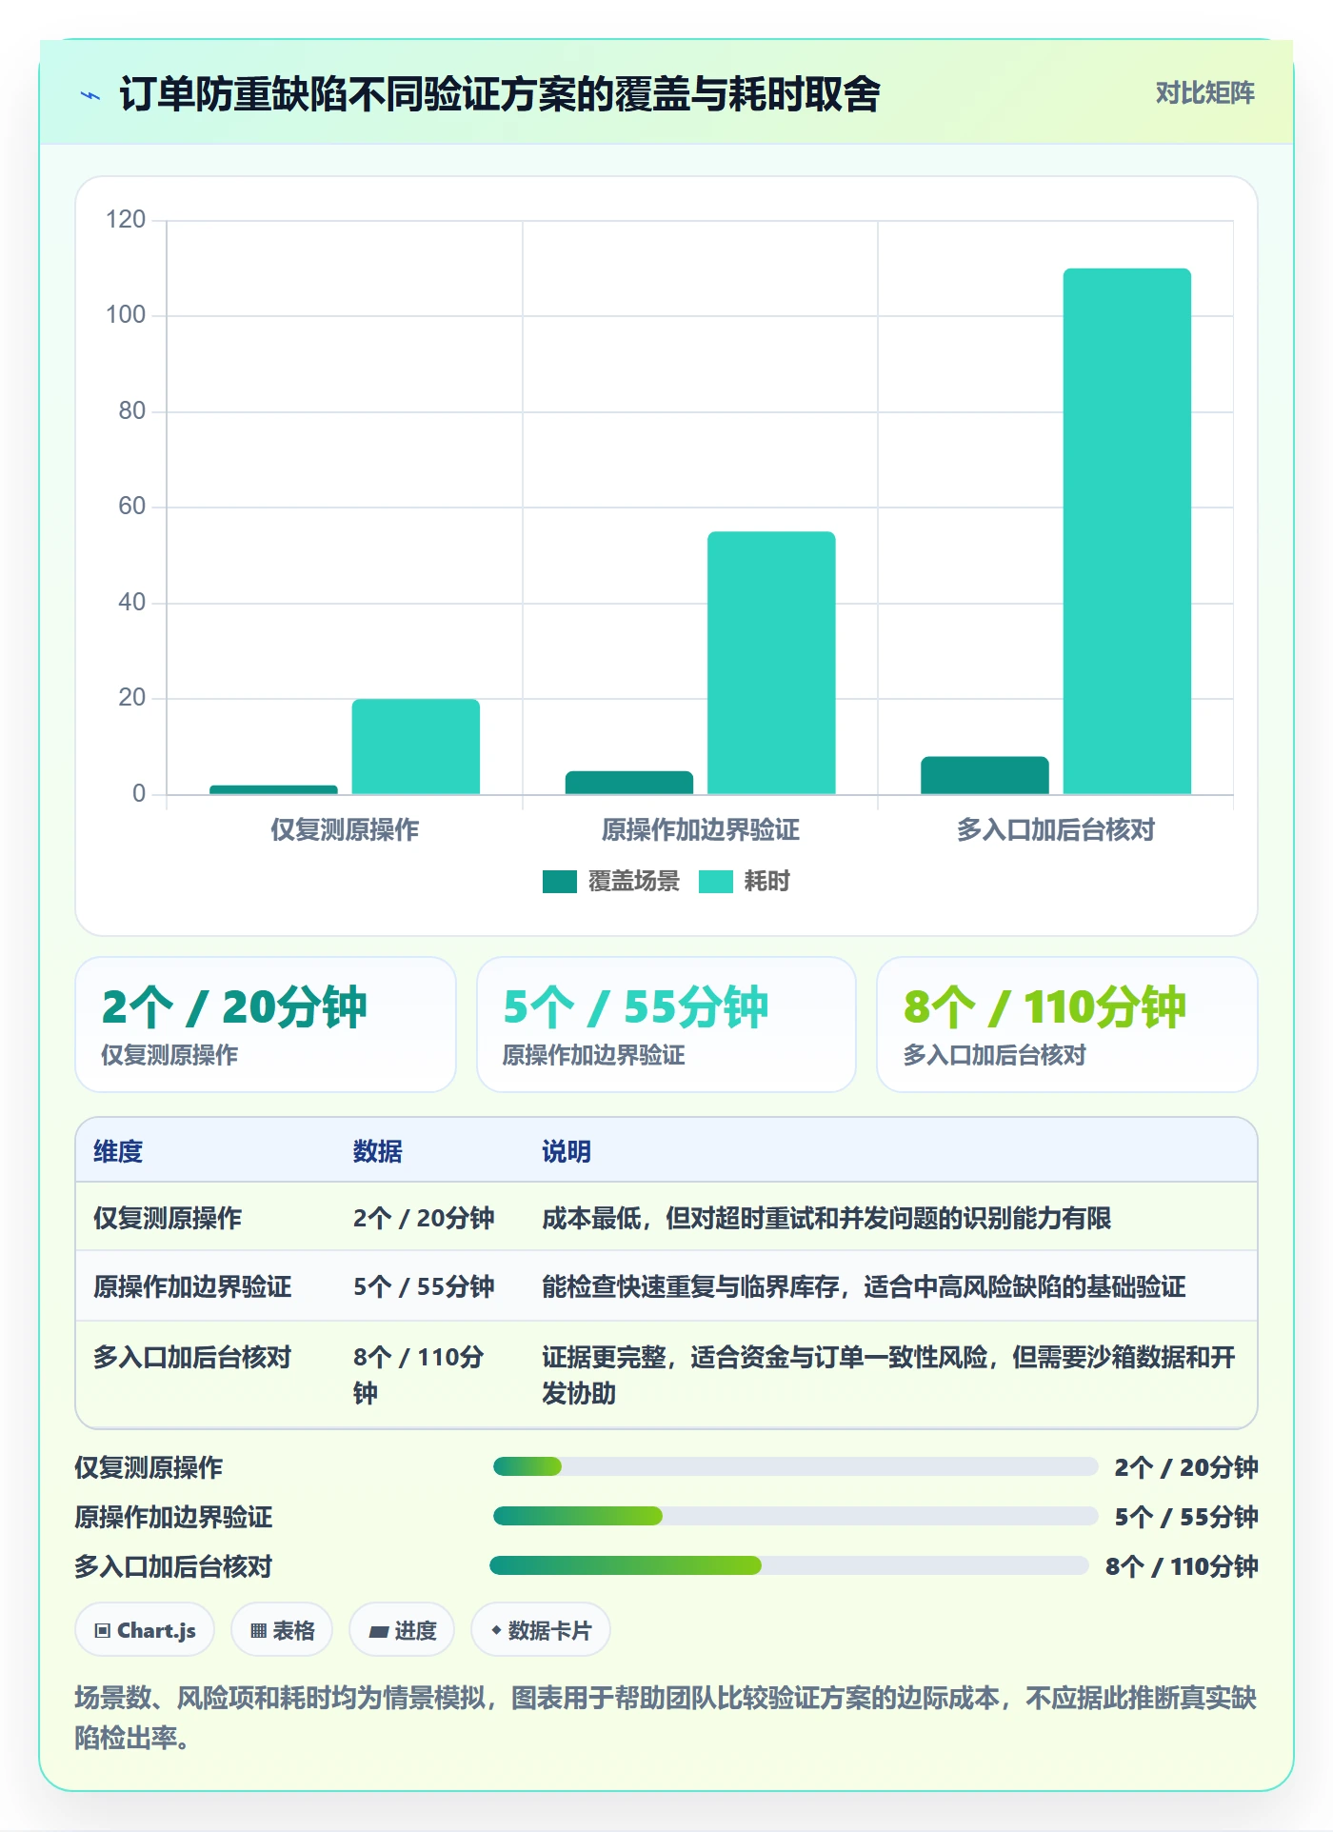Screen dimensions: 1333x1832
Task: Click the x-axis label 仅复测原操作
Action: (x=345, y=829)
